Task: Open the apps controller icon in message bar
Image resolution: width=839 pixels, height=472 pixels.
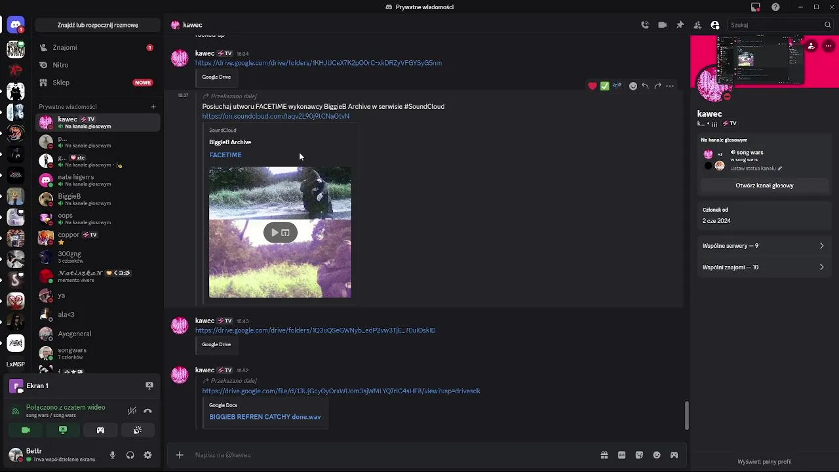Action: [674, 455]
